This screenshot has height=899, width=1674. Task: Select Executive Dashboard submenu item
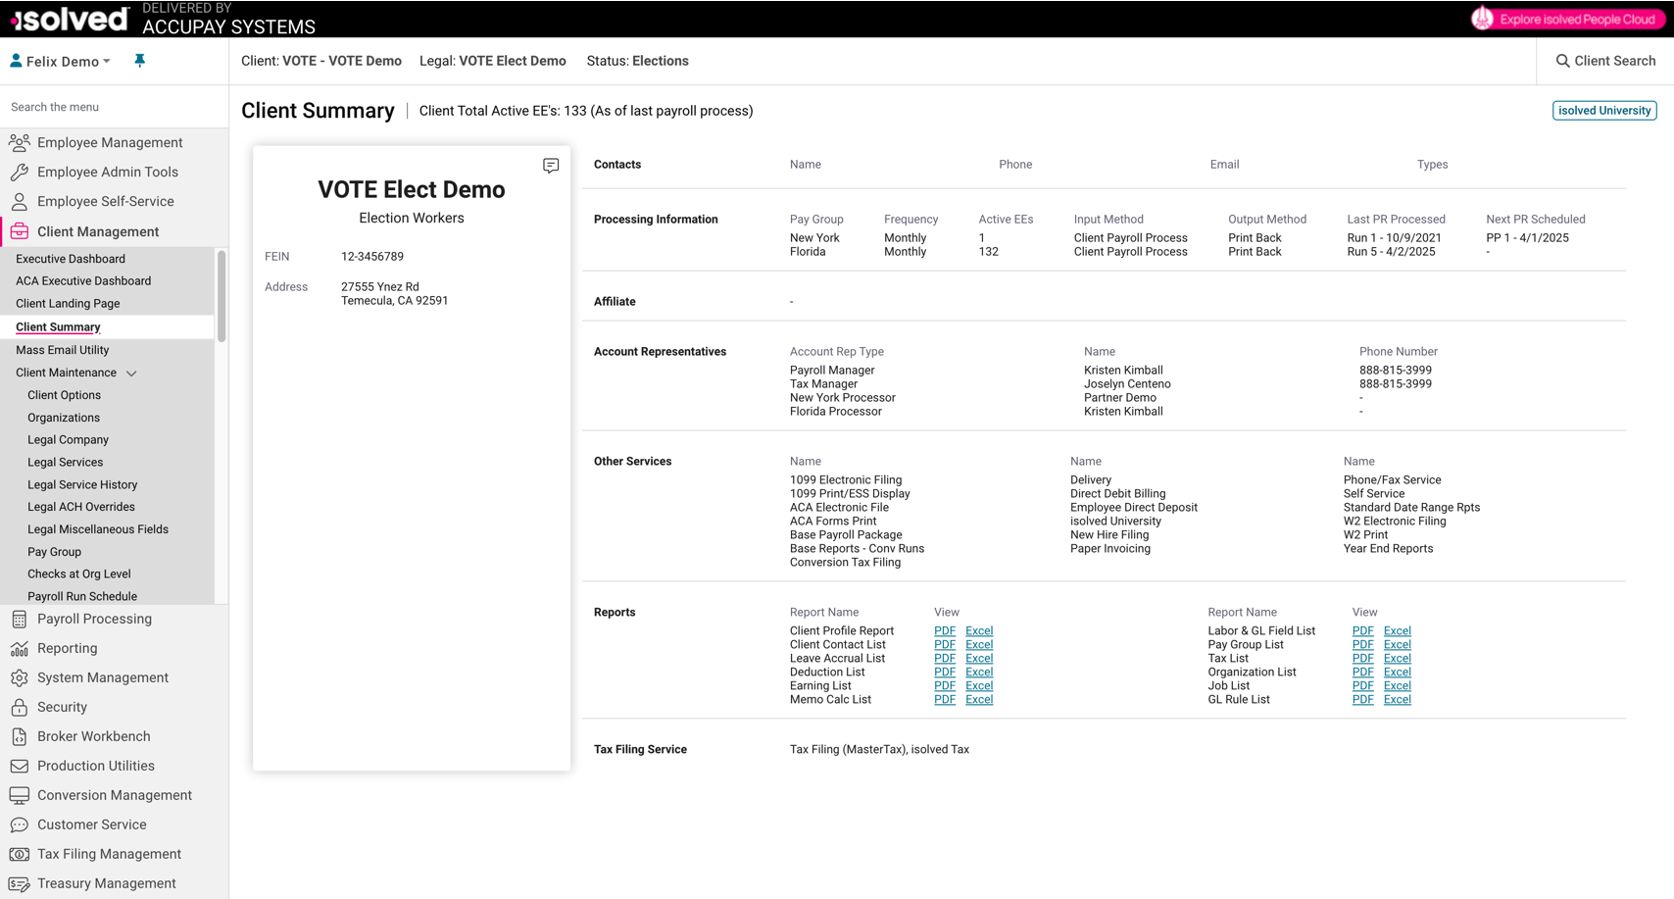71,259
